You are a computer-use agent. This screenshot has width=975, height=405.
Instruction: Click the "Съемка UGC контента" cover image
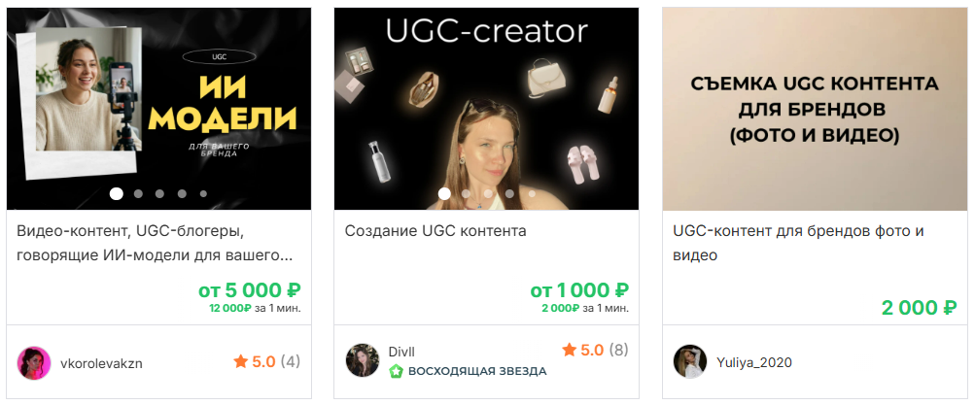tap(815, 109)
